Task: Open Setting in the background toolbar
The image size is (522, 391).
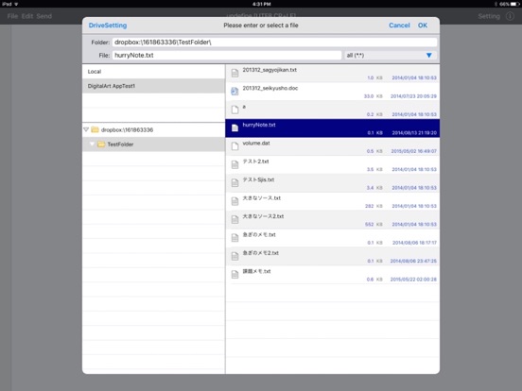Action: click(x=489, y=16)
